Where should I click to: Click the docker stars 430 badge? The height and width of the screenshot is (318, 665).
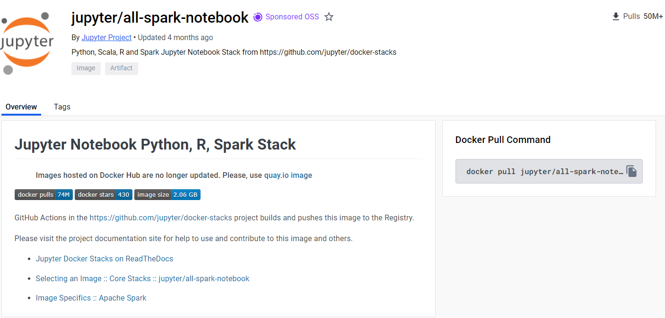(x=104, y=194)
